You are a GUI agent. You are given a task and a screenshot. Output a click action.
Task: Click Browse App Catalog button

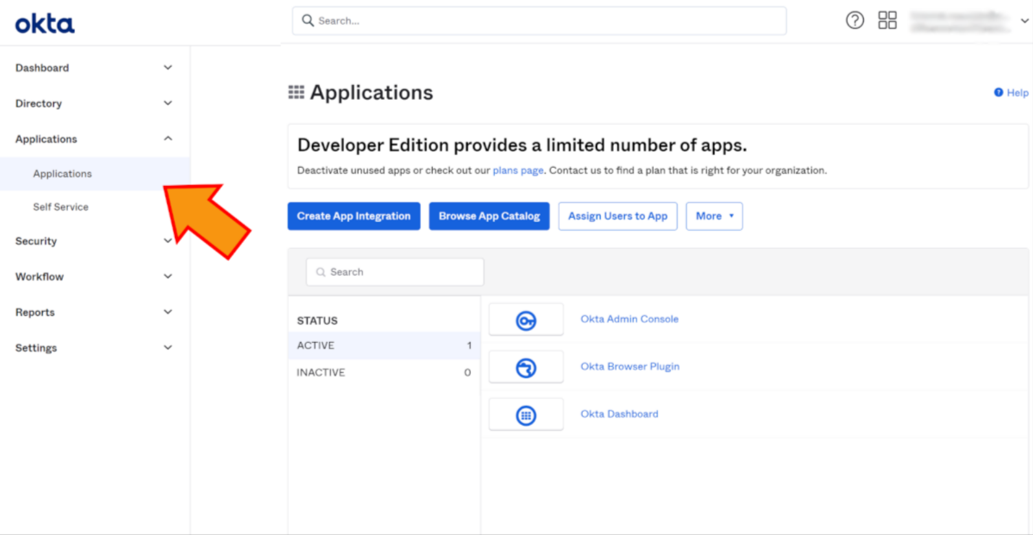[489, 216]
